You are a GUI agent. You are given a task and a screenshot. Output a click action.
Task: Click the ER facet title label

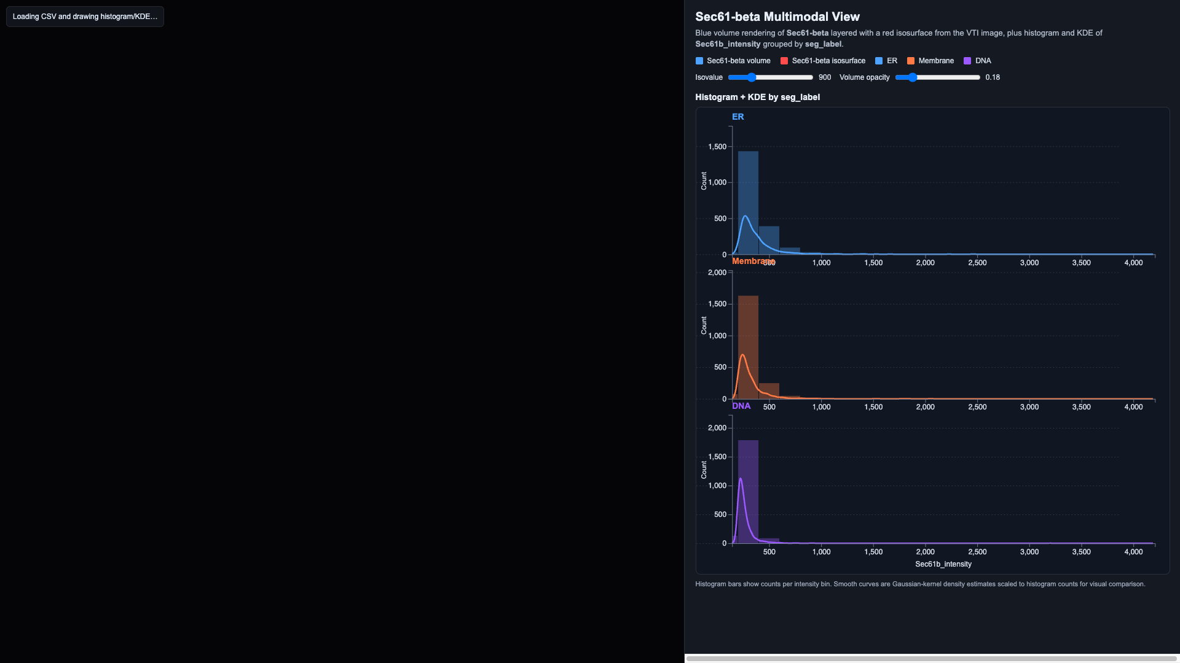737,117
